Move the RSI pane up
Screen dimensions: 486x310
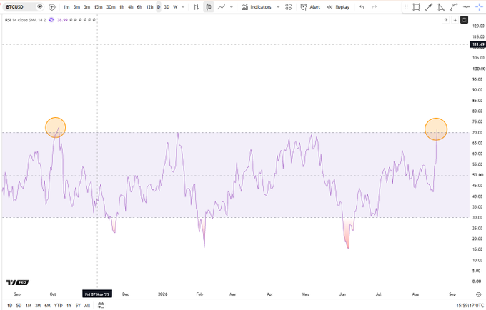pos(446,20)
